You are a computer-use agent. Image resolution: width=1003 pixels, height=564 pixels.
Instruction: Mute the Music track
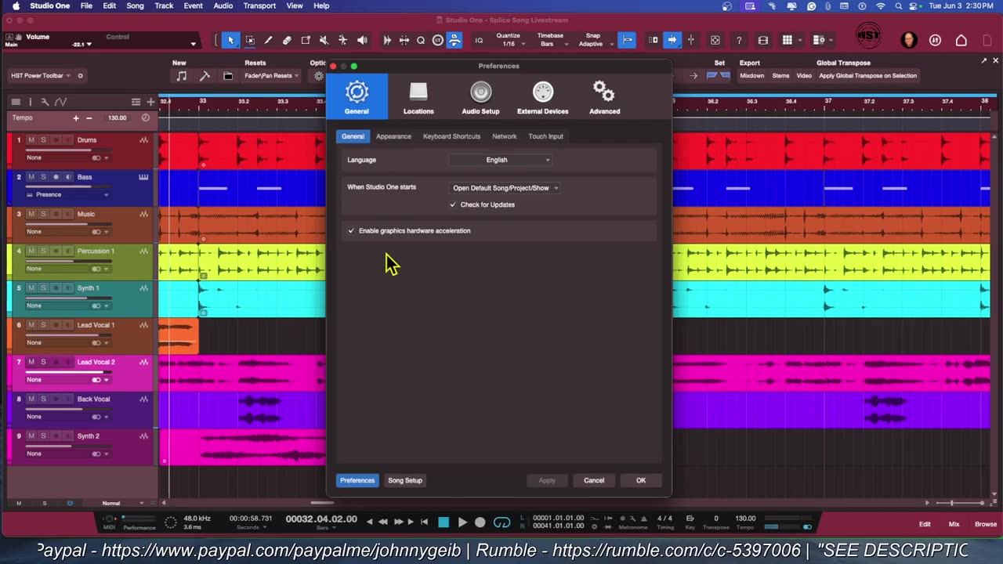(x=31, y=214)
